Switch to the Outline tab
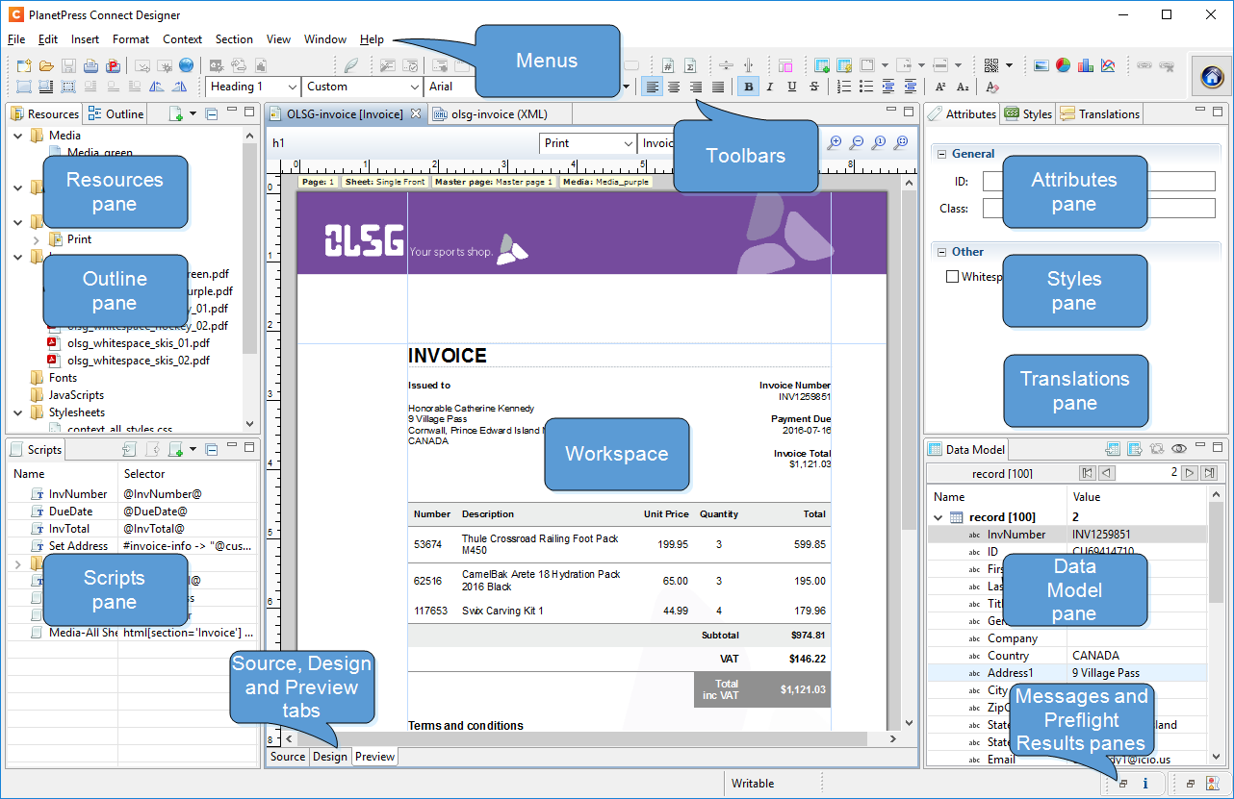1234x799 pixels. click(116, 113)
